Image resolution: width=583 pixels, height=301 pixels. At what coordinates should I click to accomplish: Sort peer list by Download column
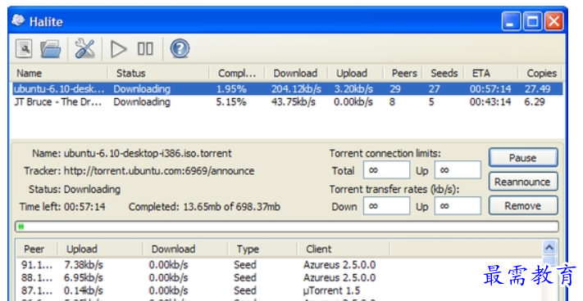coord(184,249)
